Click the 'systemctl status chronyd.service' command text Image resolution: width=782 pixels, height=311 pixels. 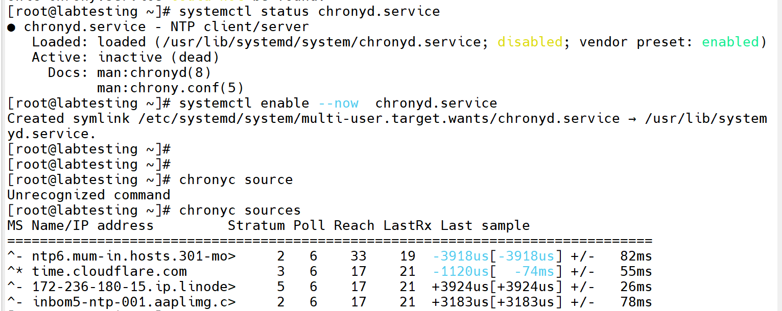click(x=310, y=11)
